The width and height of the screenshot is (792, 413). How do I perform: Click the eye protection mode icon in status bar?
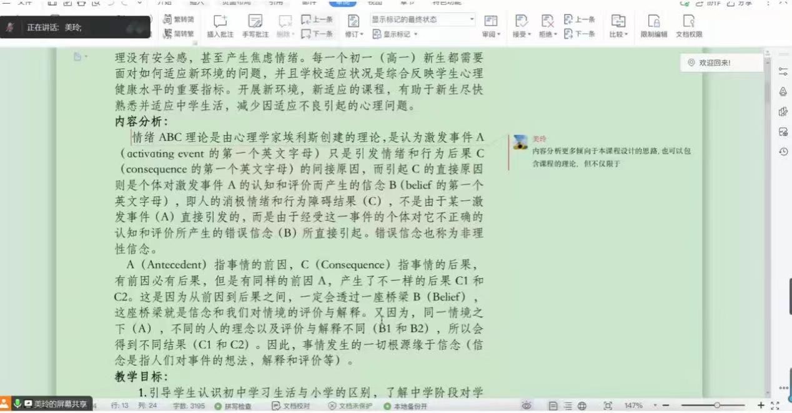click(527, 406)
